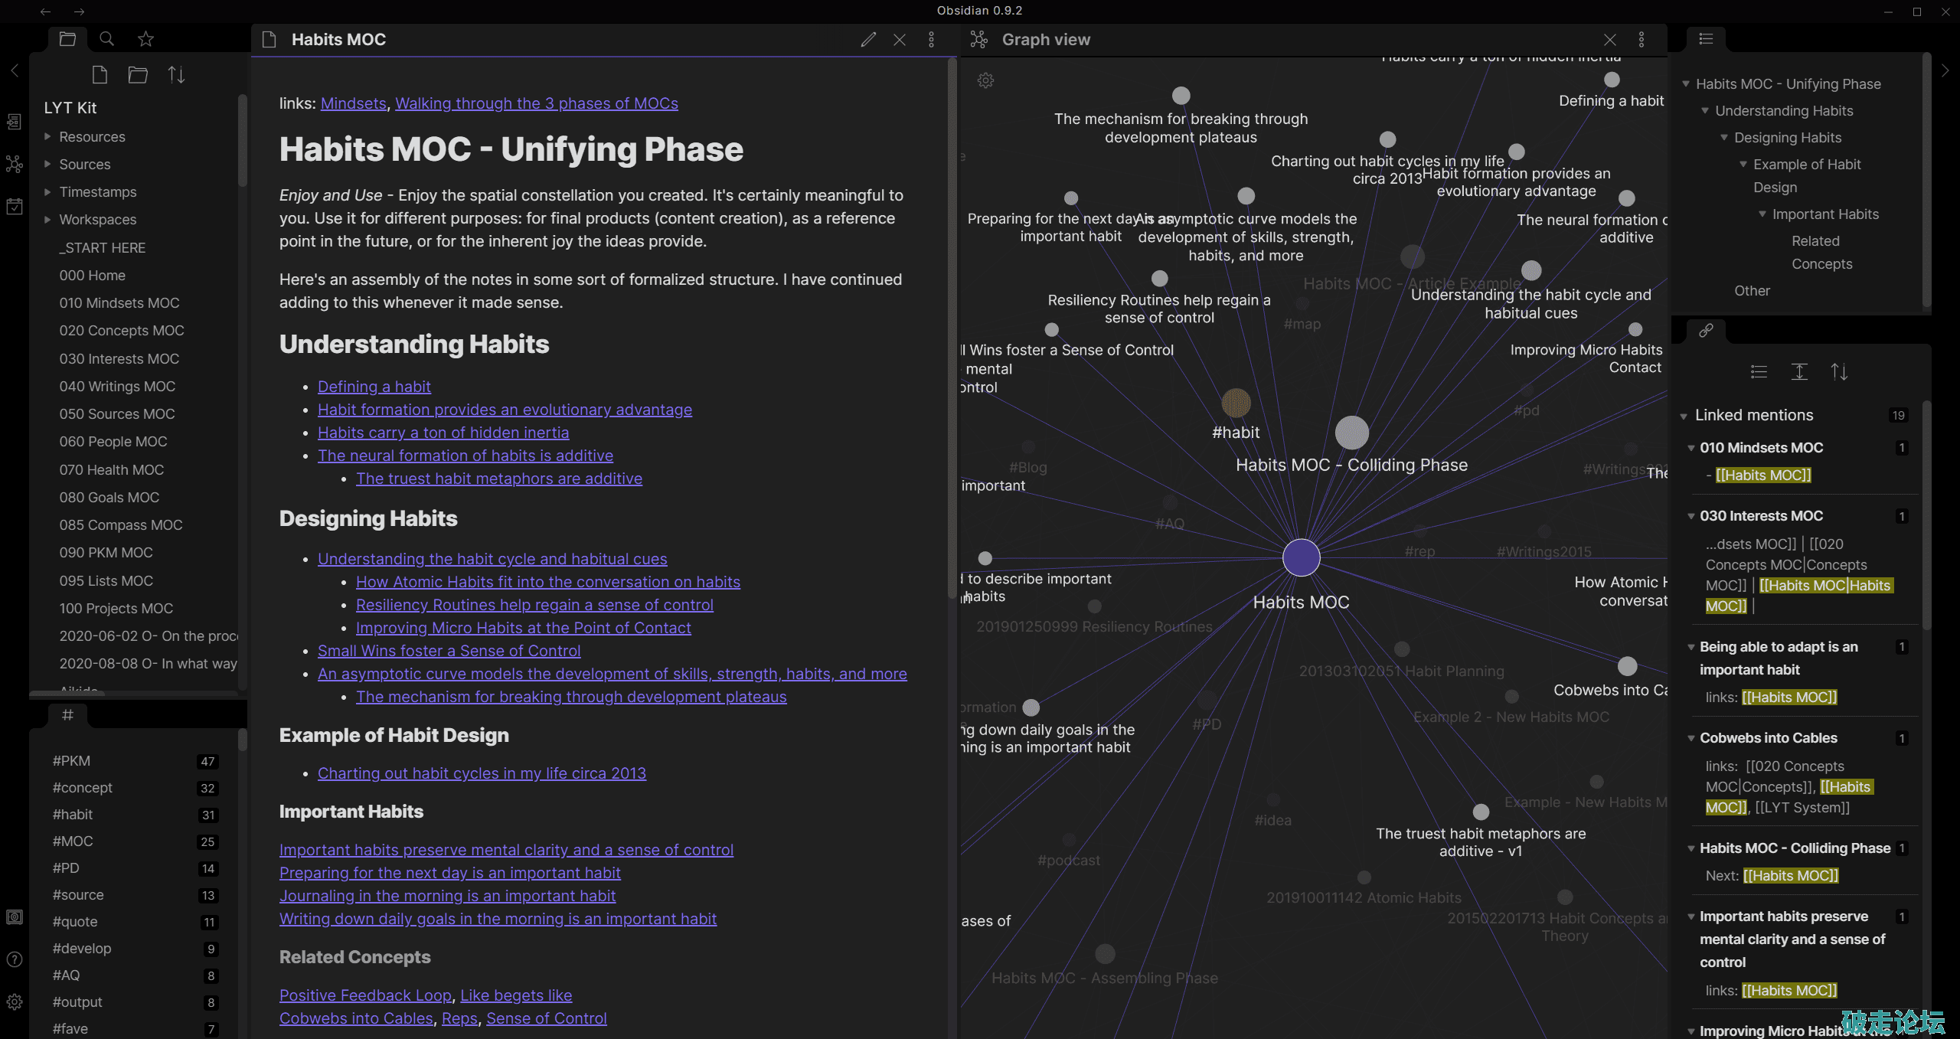Toggle collapse results in backlinks pane

1759,372
